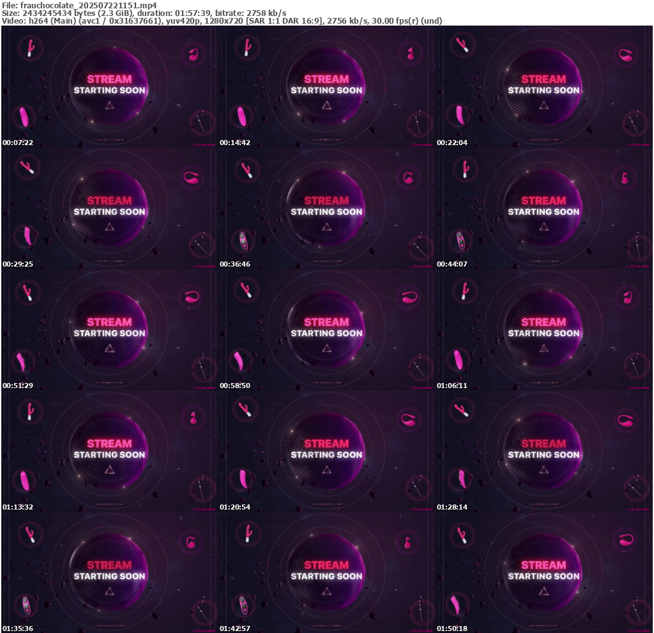Select top-right circular icon in 01:28:14 frame
The image size is (654, 633).
pos(626,419)
